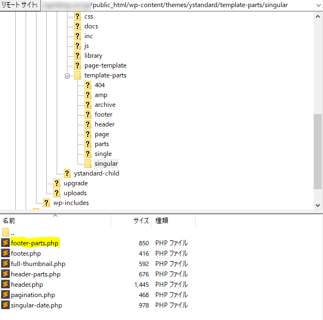The width and height of the screenshot is (323, 320).
Task: Click the file icon next to header.php
Action: click(x=5, y=284)
